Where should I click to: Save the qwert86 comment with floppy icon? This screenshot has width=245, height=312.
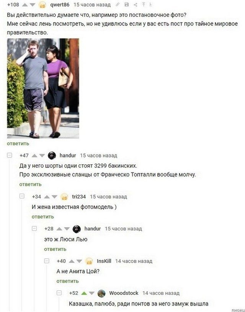(x=127, y=4)
